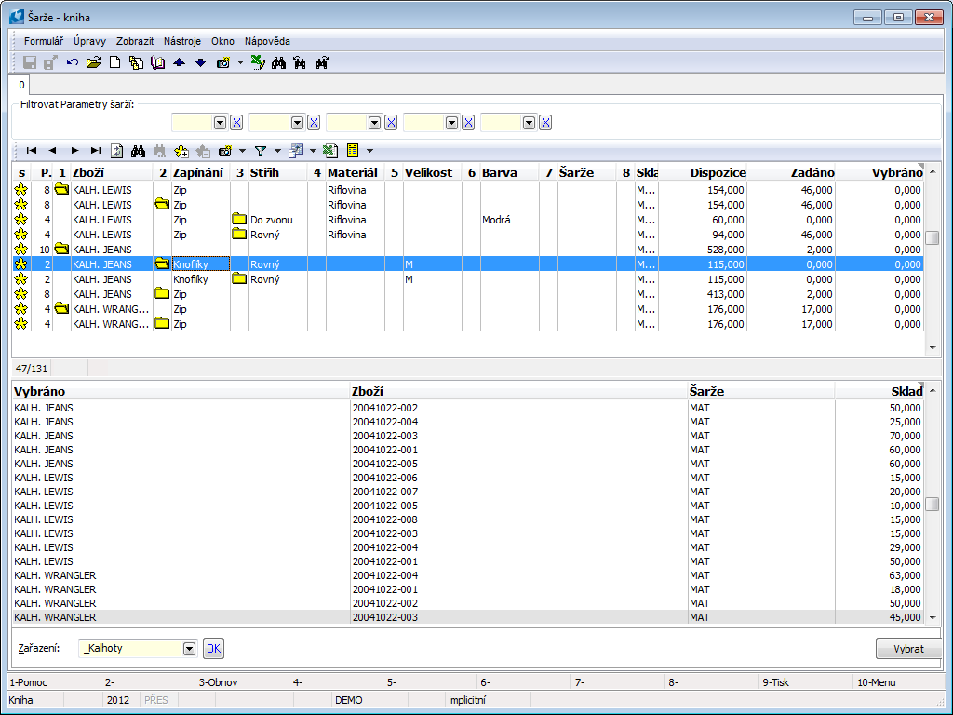
Task: Jump to the first record in the grid
Action: (32, 150)
